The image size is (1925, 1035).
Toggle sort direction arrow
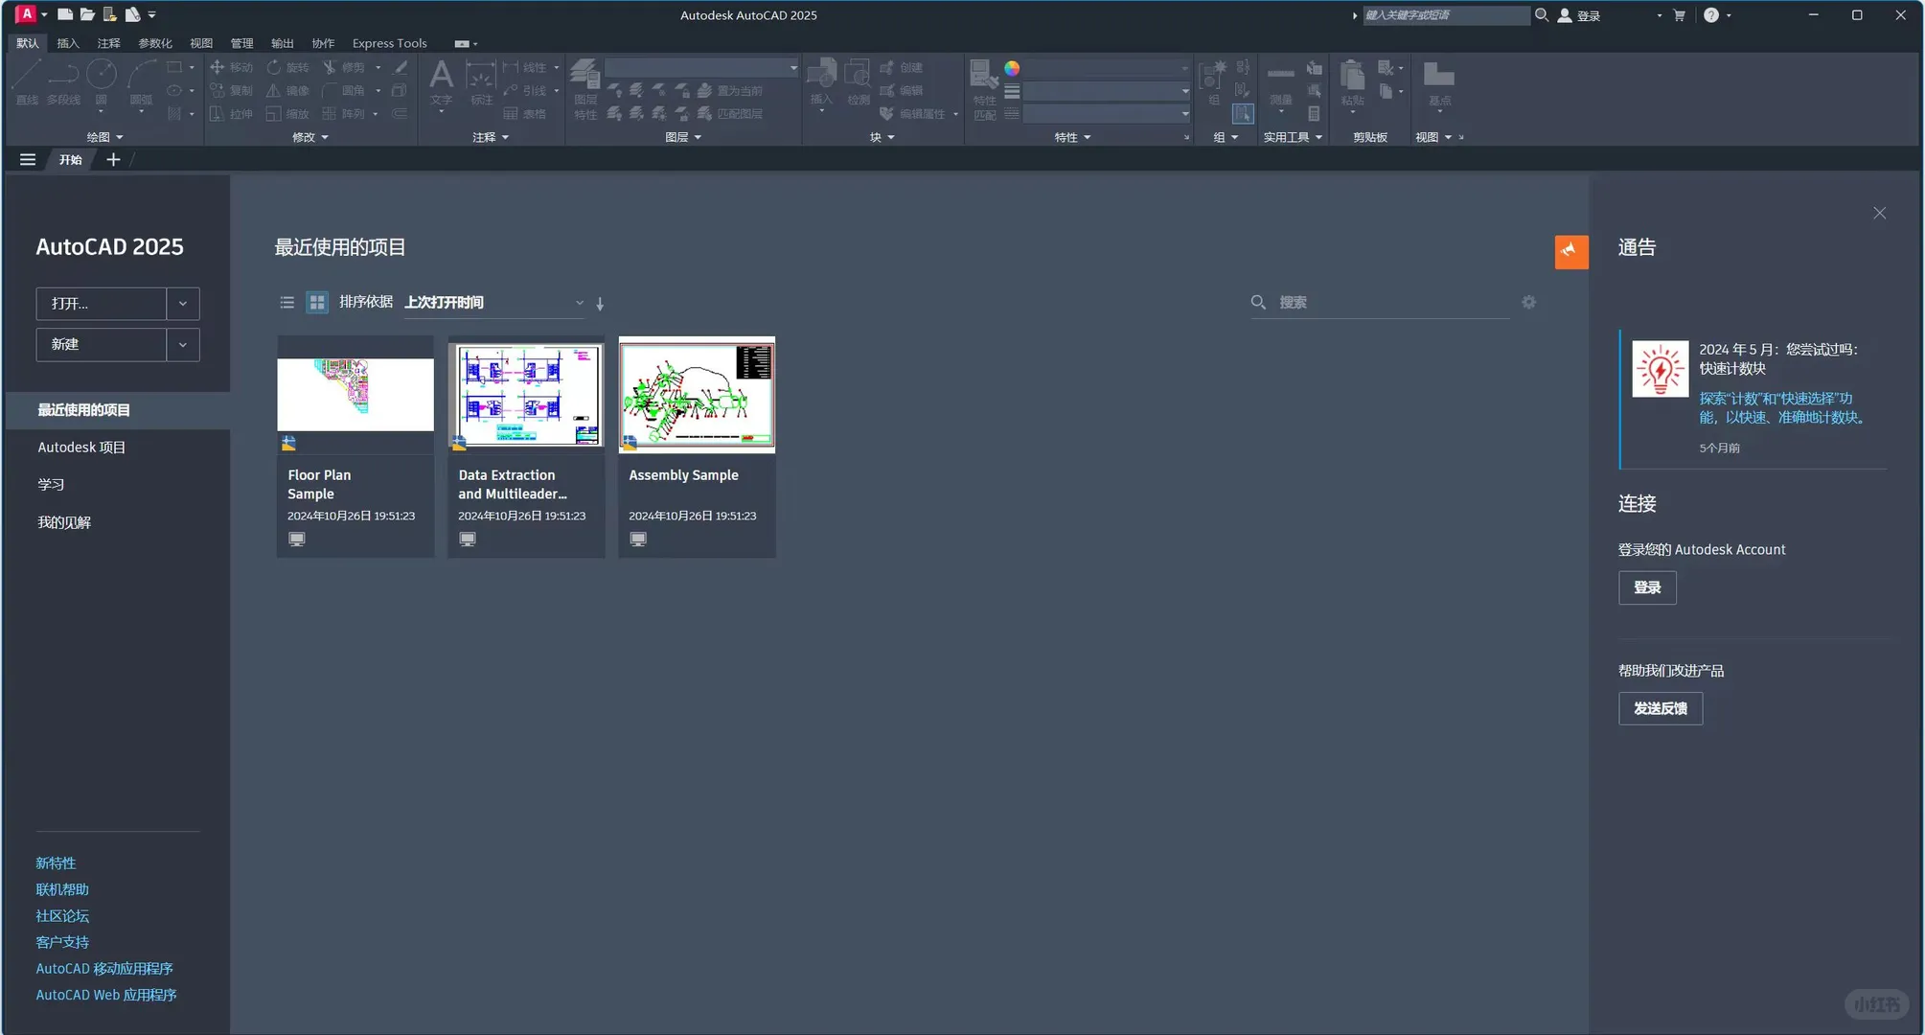600,304
